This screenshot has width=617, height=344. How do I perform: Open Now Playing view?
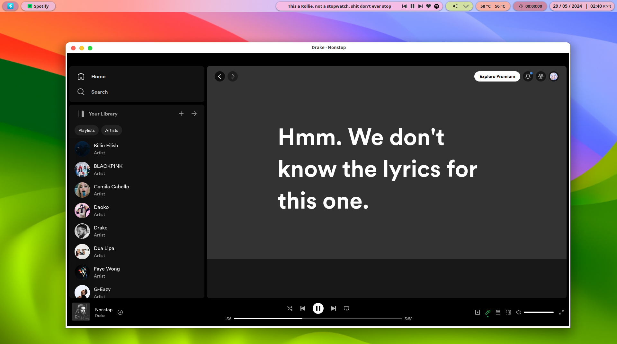pos(478,312)
